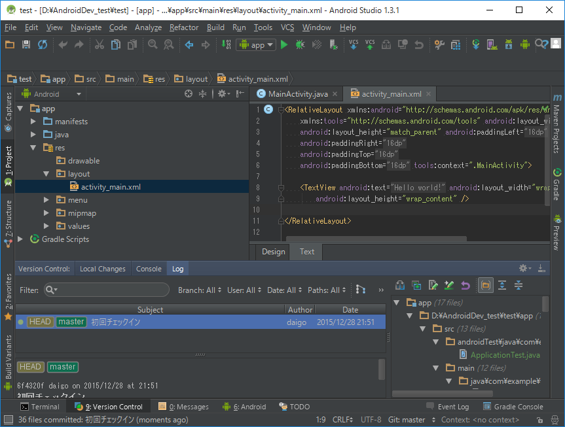This screenshot has width=565, height=427.
Task: Click the Open folder toolbar icon
Action: point(10,44)
